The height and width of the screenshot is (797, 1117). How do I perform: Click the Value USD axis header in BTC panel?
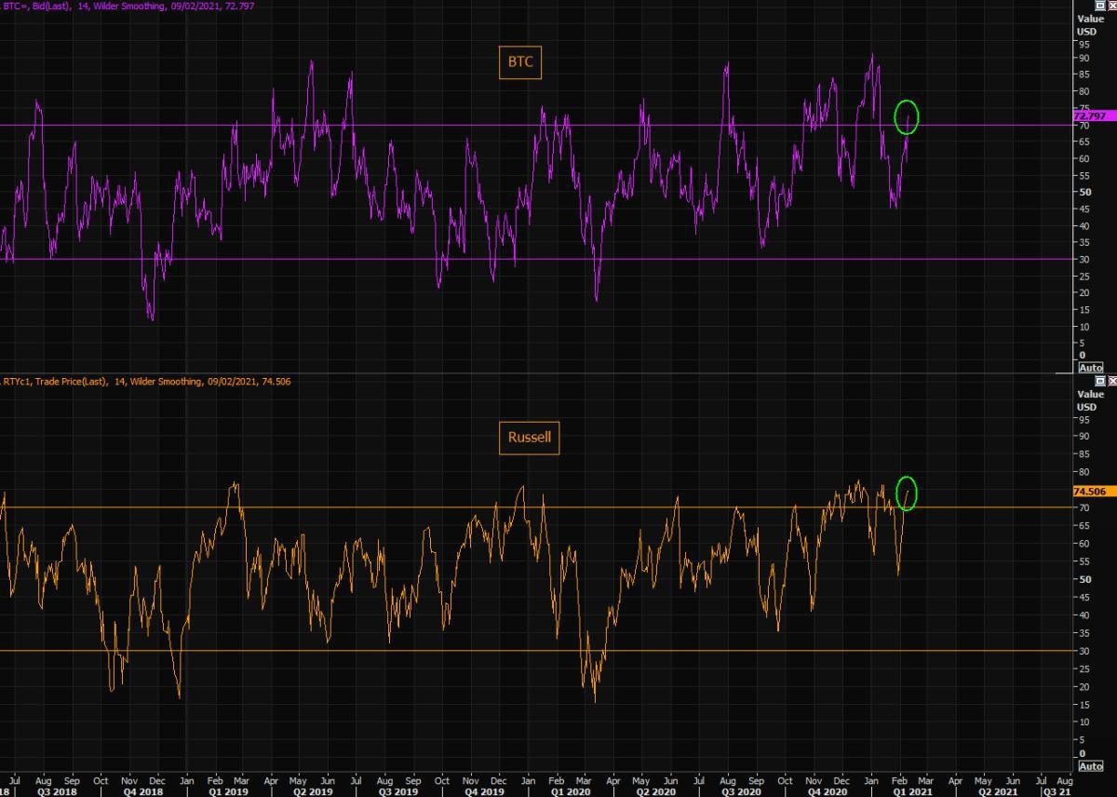(x=1090, y=24)
